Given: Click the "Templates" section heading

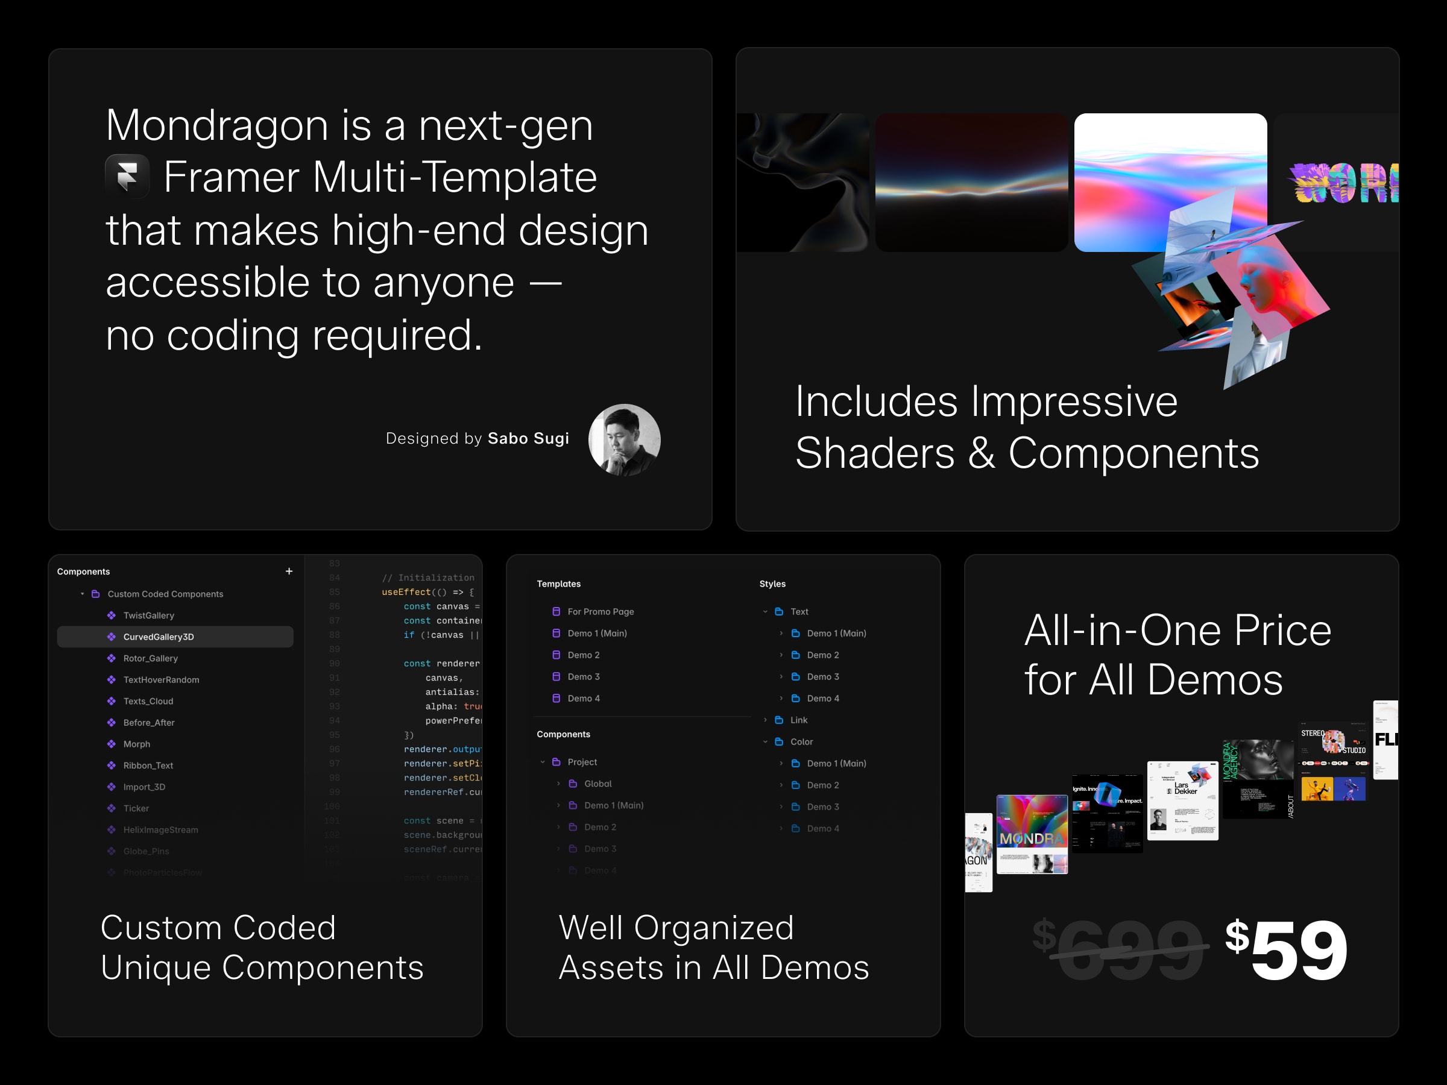Looking at the screenshot, I should pyautogui.click(x=559, y=583).
